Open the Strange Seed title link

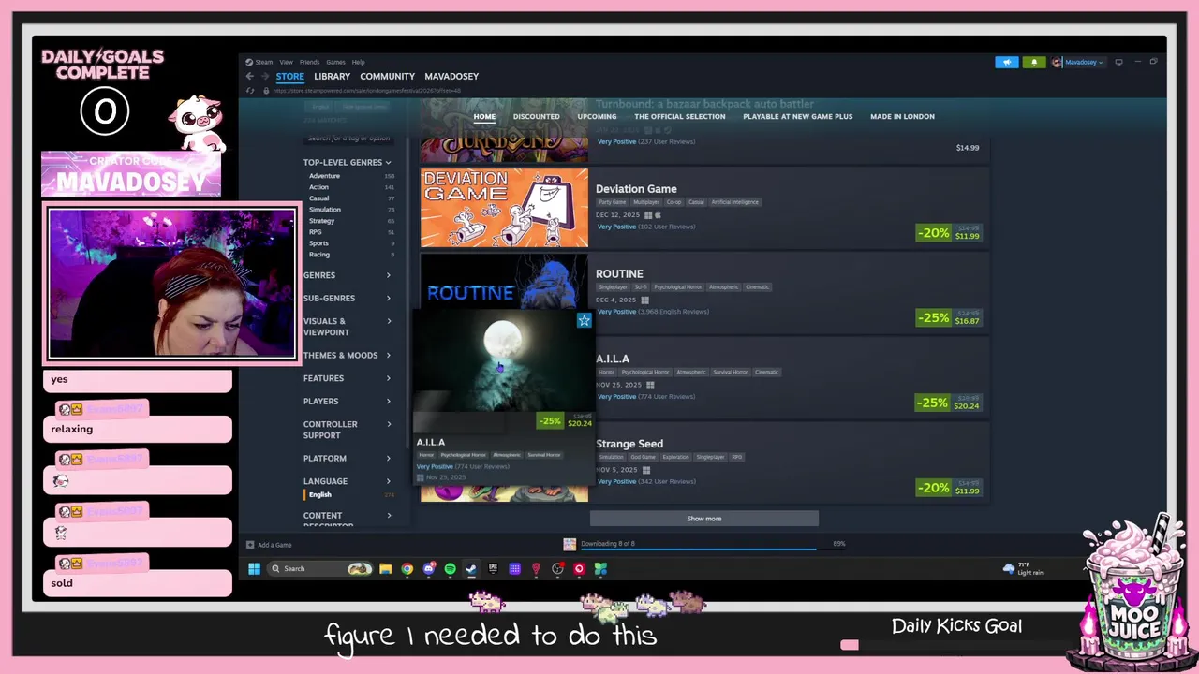[629, 444]
